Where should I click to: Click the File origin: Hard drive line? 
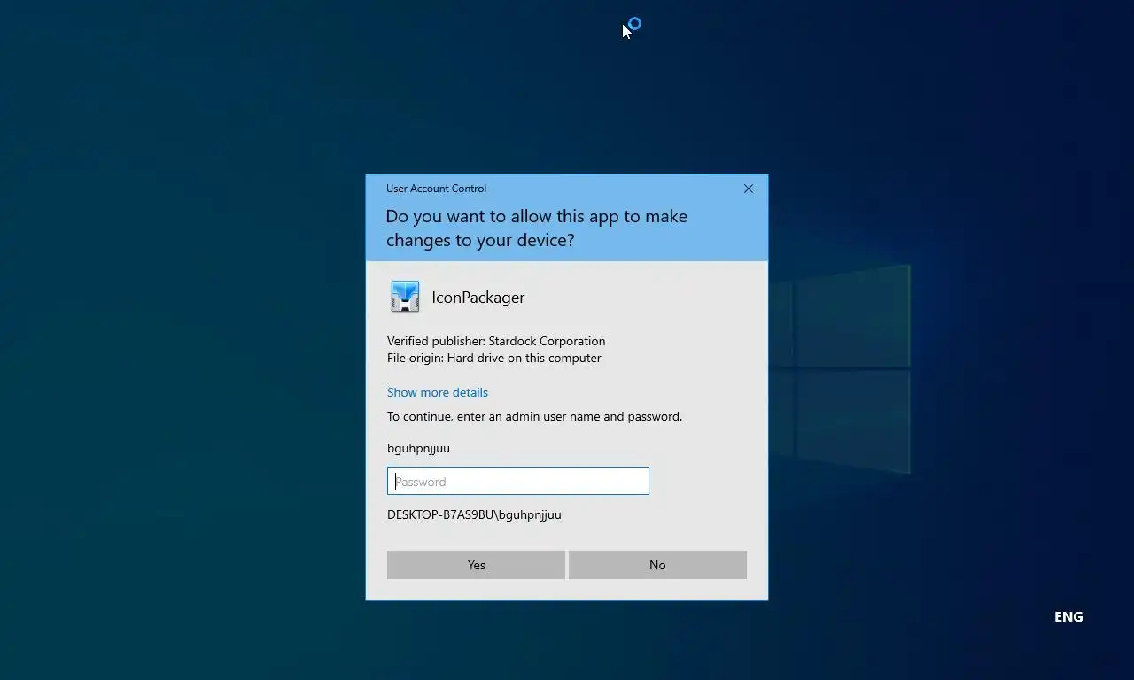click(x=494, y=358)
